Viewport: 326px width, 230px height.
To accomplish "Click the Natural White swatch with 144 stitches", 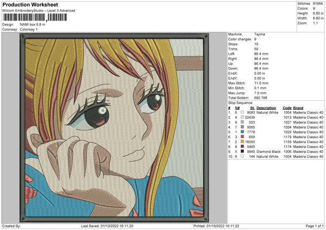I will tap(242, 156).
